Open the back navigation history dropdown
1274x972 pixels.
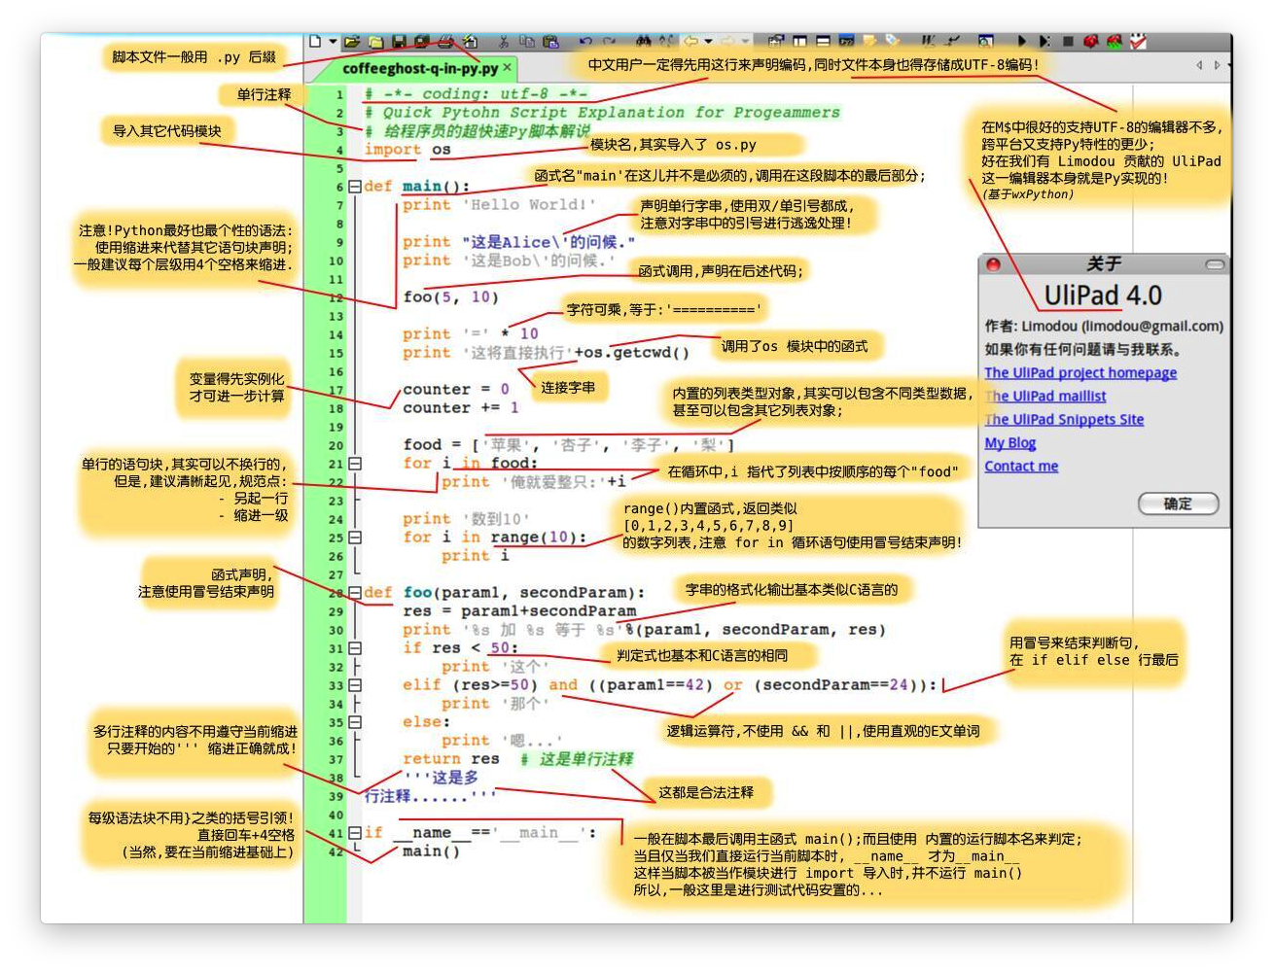708,42
